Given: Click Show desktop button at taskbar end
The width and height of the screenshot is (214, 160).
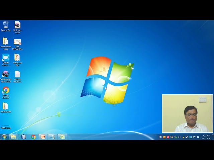Looking at the screenshot, I should click(x=213, y=137).
